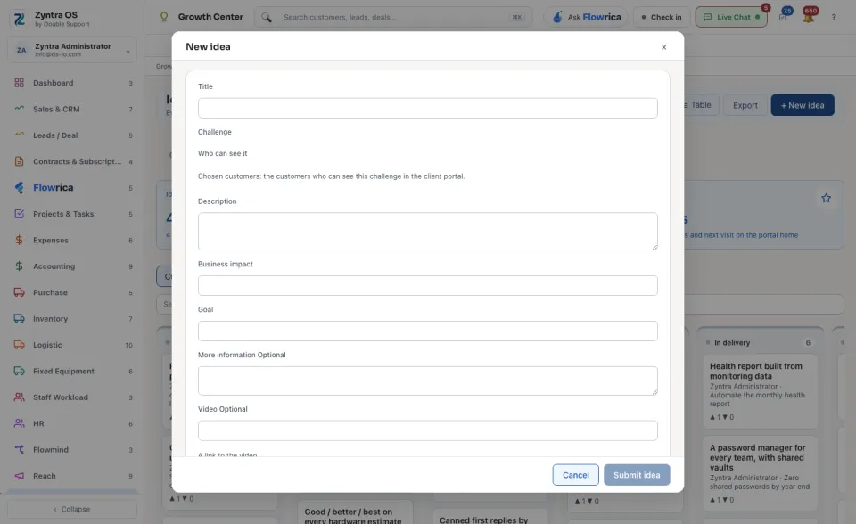Focus the Goal input field
The image size is (856, 524).
(427, 331)
